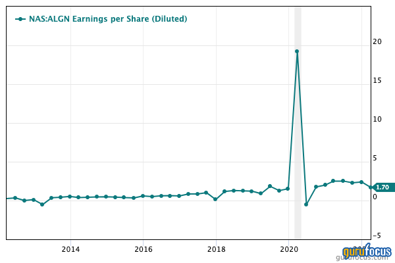395x263 pixels.
Task: Click the grey shaded band at 2020
Action: (298, 123)
